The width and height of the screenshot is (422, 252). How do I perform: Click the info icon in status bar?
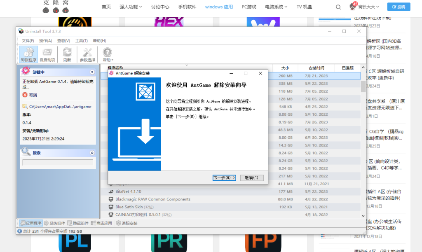[x=20, y=231]
